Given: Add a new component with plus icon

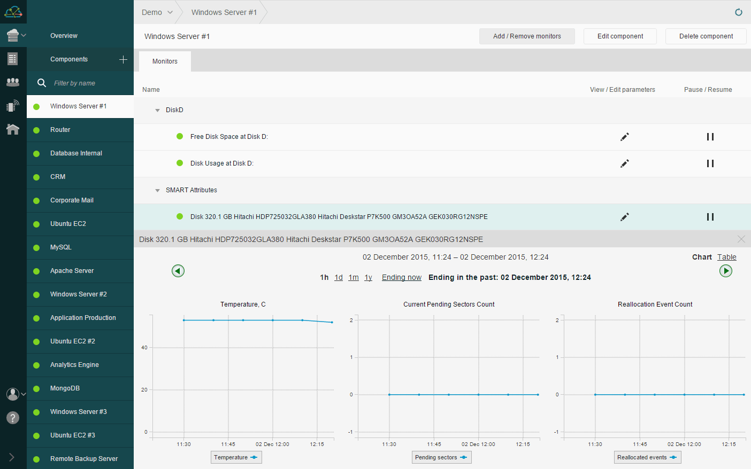Looking at the screenshot, I should [x=123, y=59].
